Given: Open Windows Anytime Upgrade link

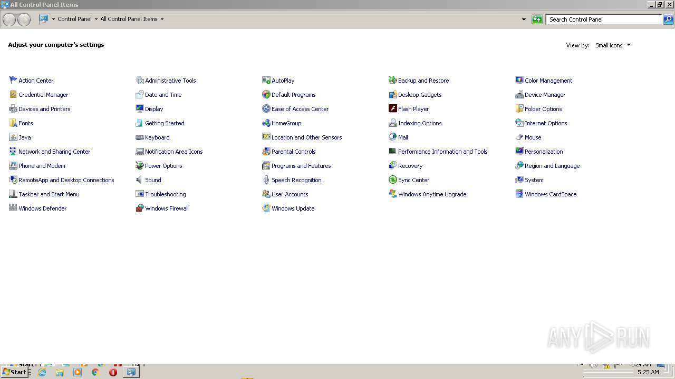Looking at the screenshot, I should [432, 194].
